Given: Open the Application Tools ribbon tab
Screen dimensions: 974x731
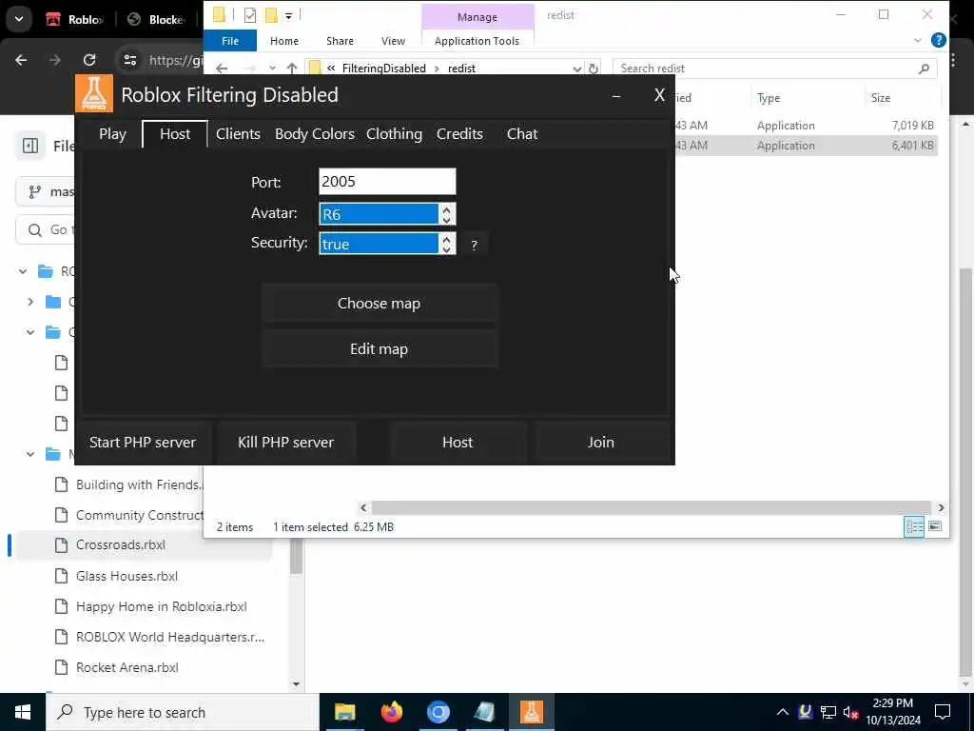Looking at the screenshot, I should click(477, 41).
